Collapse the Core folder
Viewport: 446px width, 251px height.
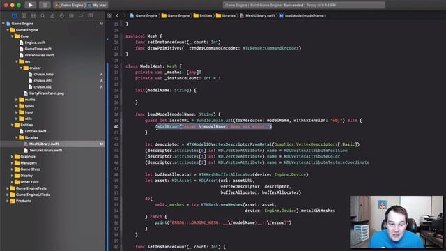(x=13, y=36)
